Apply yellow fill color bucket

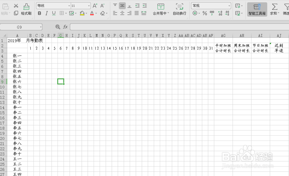click(x=82, y=13)
